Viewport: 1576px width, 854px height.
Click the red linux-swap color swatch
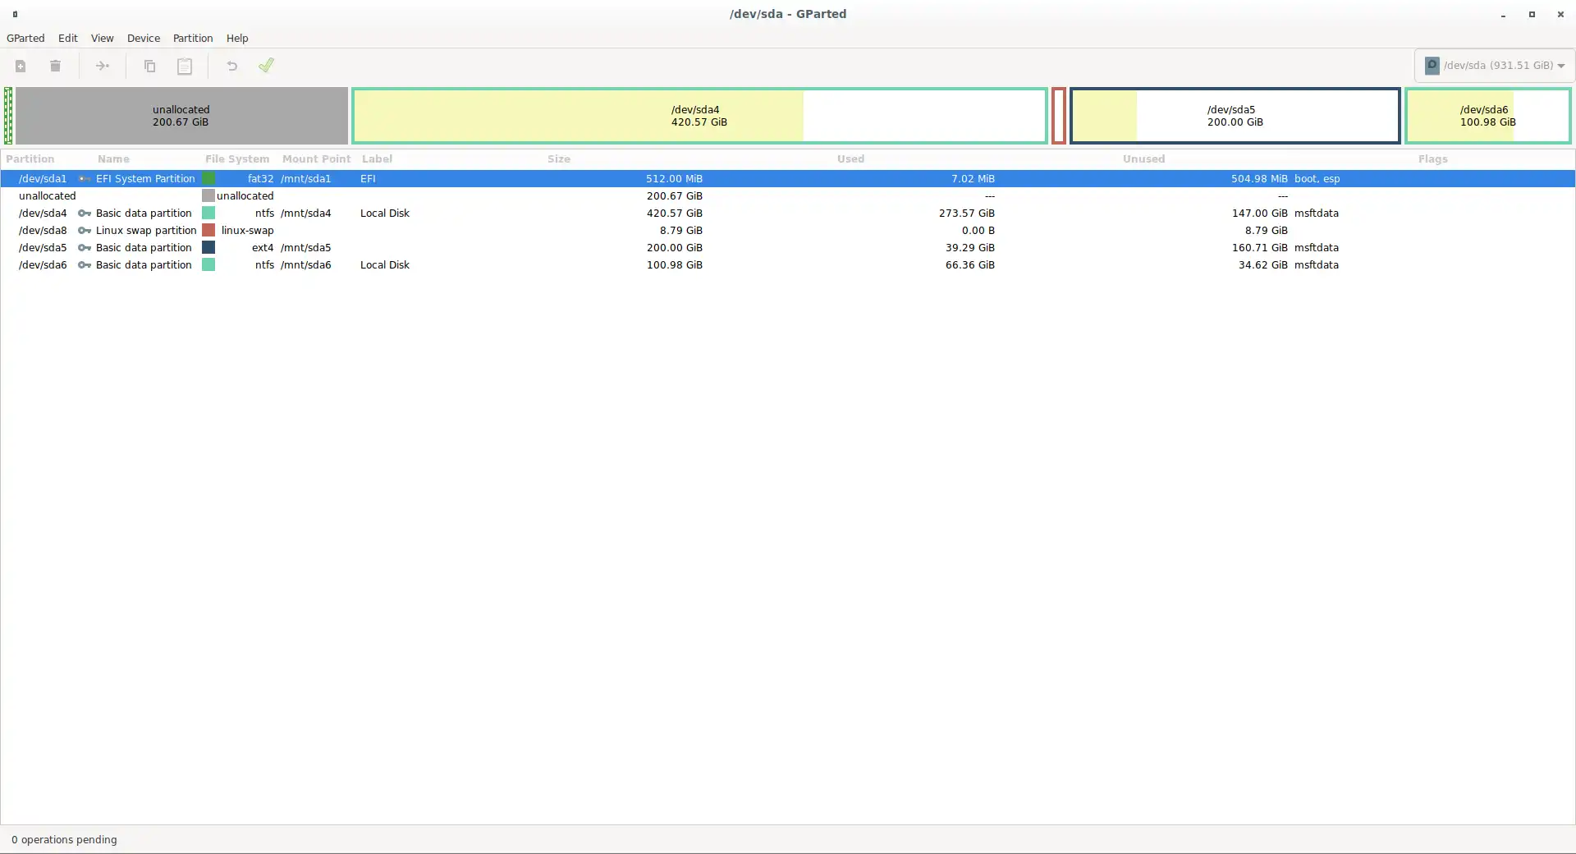208,230
